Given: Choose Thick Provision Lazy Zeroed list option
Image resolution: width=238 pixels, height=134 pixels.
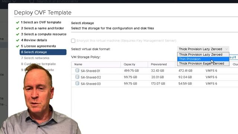Looking at the screenshot, I should pos(203,55).
